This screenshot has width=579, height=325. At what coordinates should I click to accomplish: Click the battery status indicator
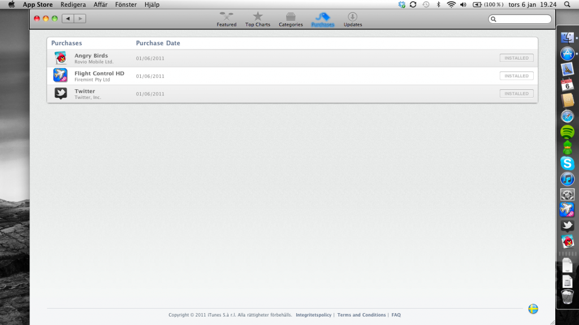[488, 5]
